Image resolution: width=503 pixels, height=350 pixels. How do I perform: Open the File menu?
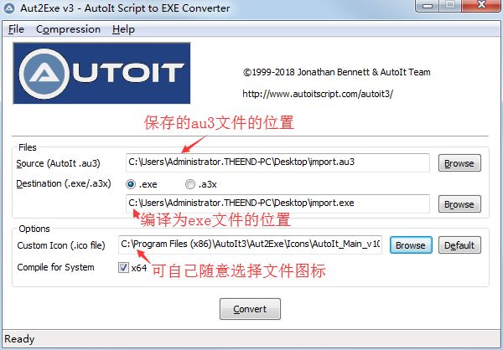pyautogui.click(x=16, y=29)
